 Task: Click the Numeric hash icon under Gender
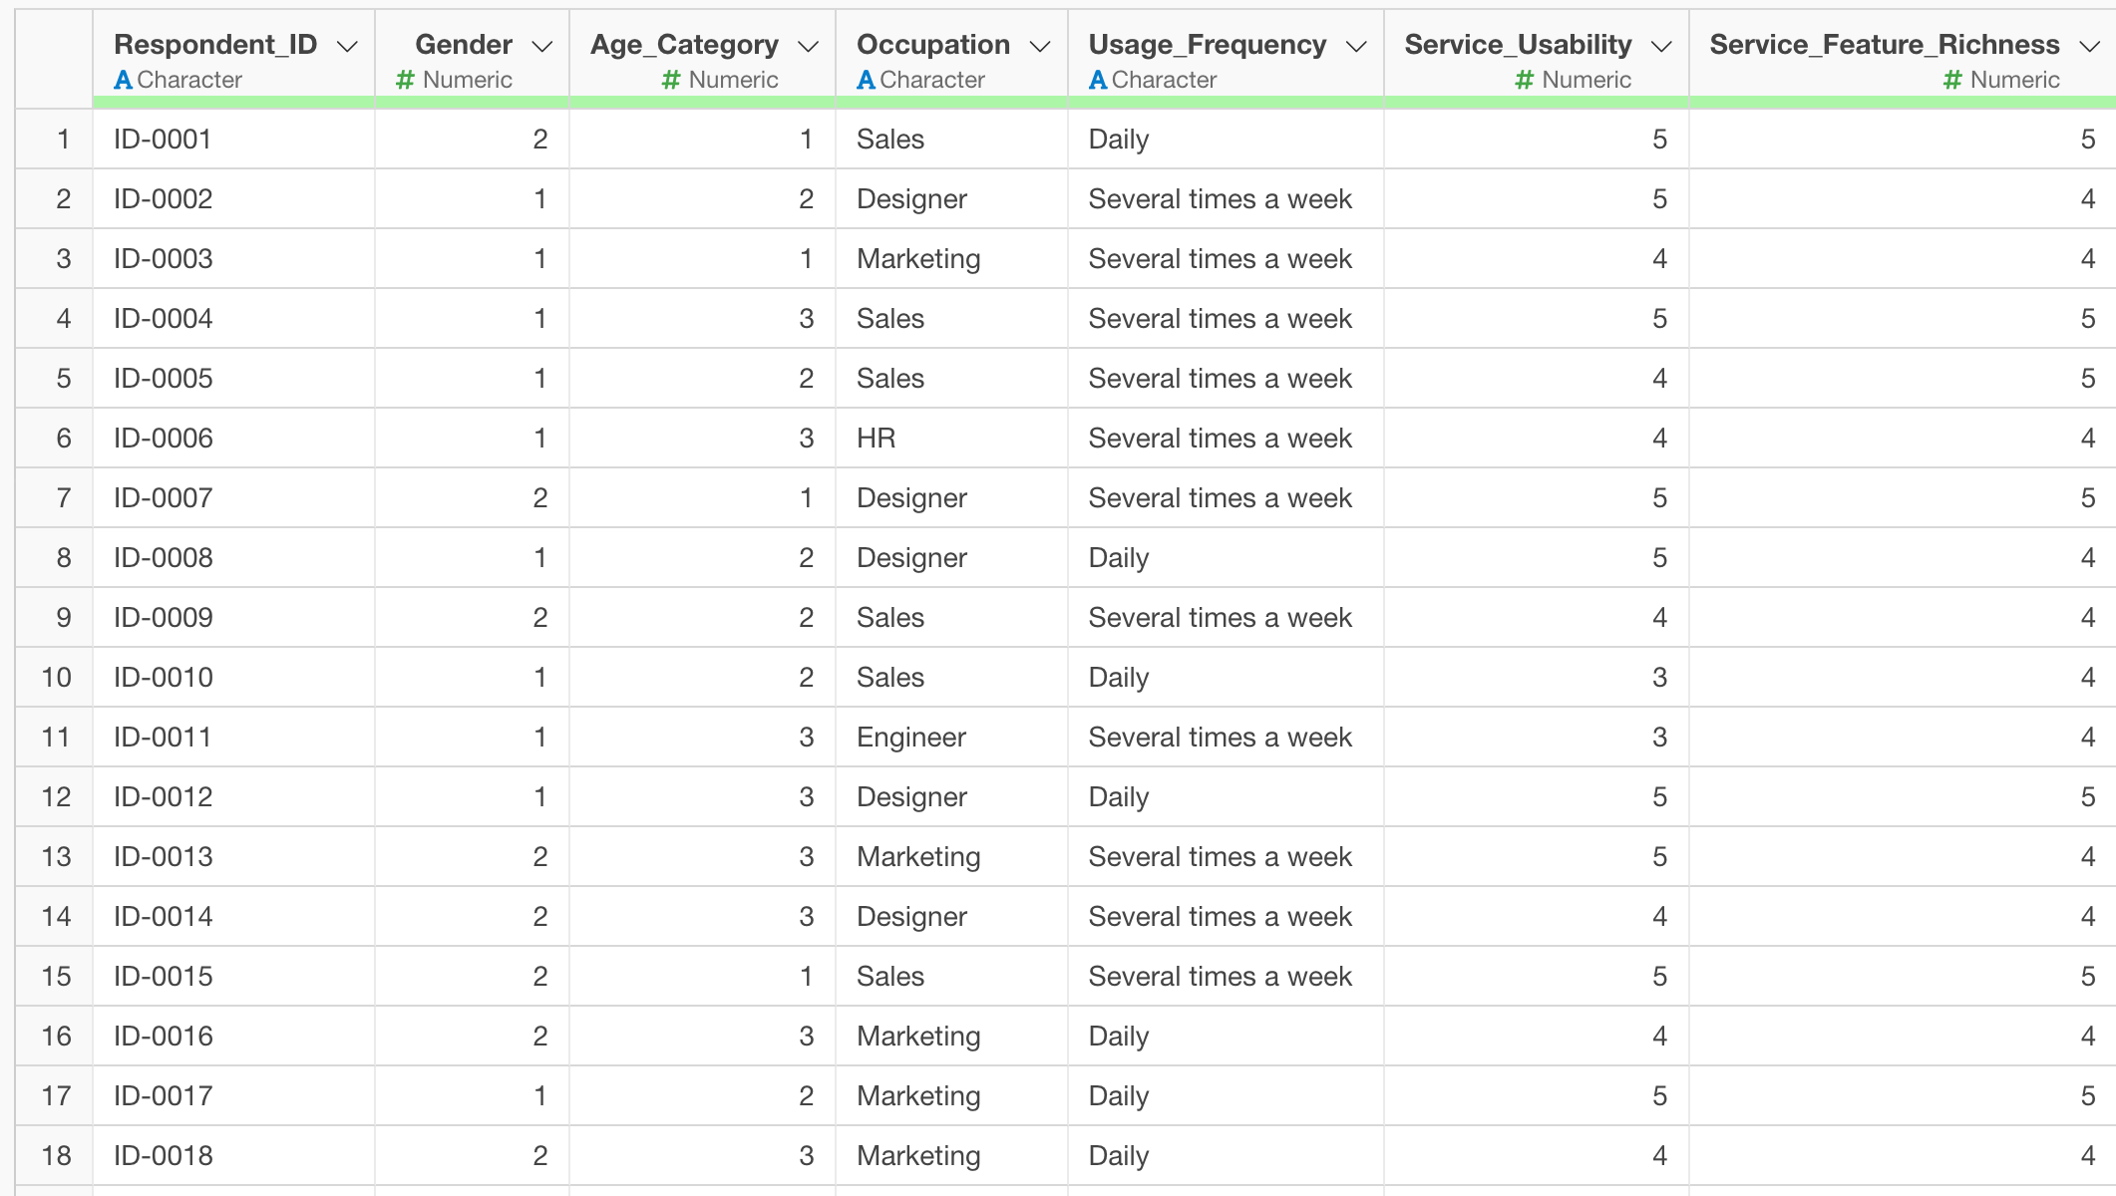(405, 80)
